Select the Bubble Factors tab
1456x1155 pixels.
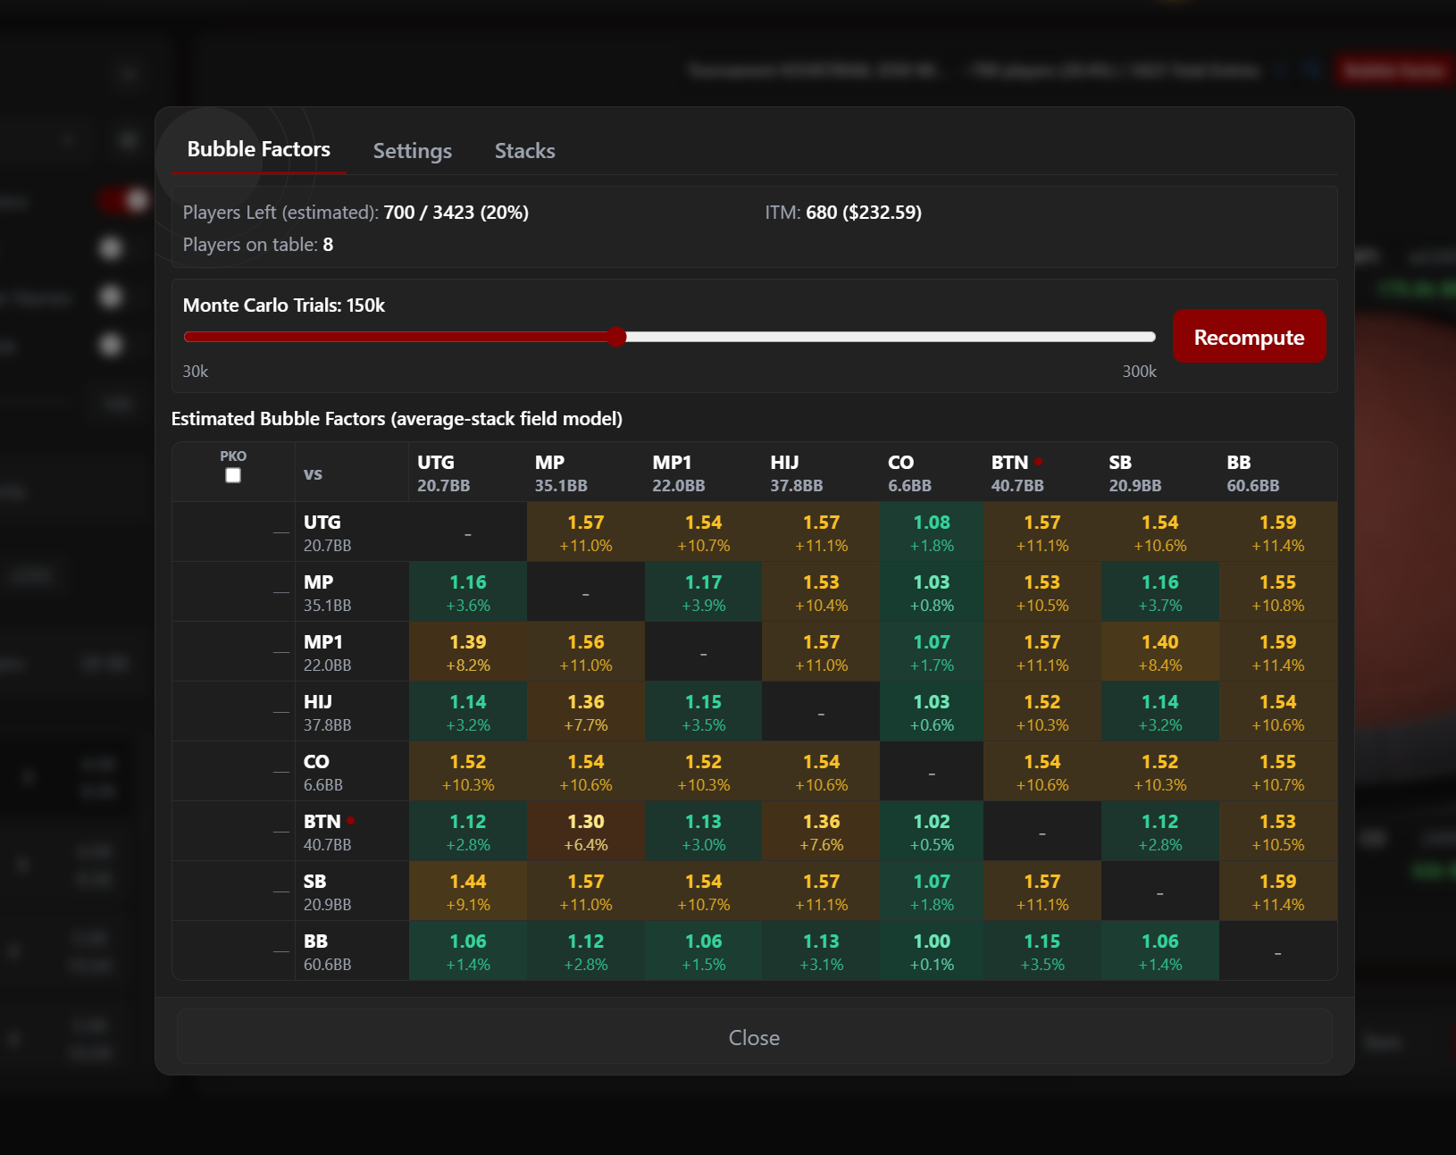click(x=259, y=150)
